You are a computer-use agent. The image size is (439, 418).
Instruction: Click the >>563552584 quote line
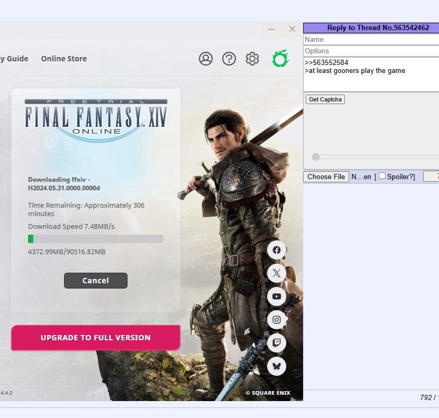point(326,63)
